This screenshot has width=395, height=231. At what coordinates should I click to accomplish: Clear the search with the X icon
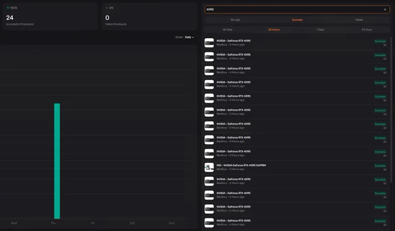click(385, 9)
